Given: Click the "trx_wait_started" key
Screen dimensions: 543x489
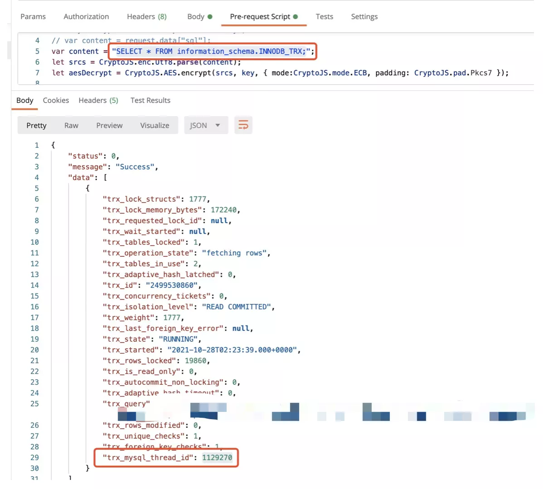Looking at the screenshot, I should click(141, 231).
